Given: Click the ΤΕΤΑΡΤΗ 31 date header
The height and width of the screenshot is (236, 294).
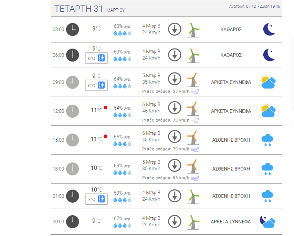Looking at the screenshot, I should (x=79, y=9).
